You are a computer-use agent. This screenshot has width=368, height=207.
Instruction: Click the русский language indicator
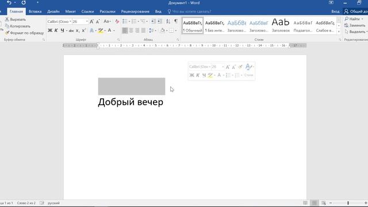click(53, 203)
